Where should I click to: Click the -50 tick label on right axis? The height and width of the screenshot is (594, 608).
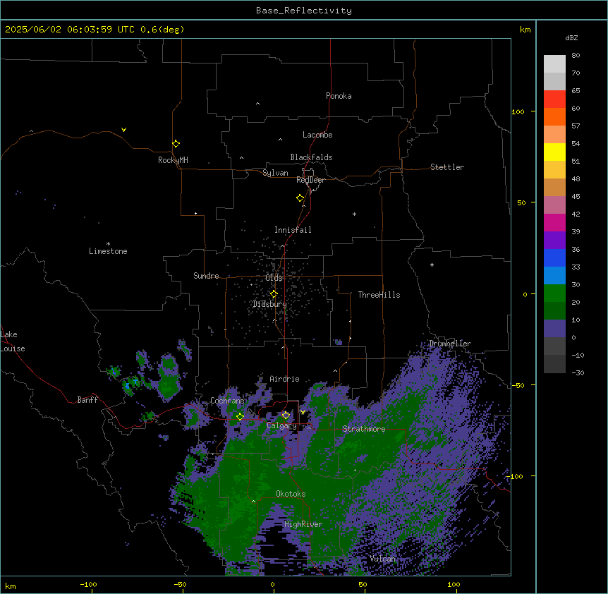click(x=518, y=385)
